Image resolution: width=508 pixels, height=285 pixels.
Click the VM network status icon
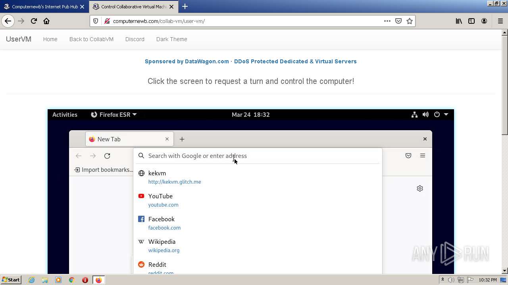(x=414, y=114)
